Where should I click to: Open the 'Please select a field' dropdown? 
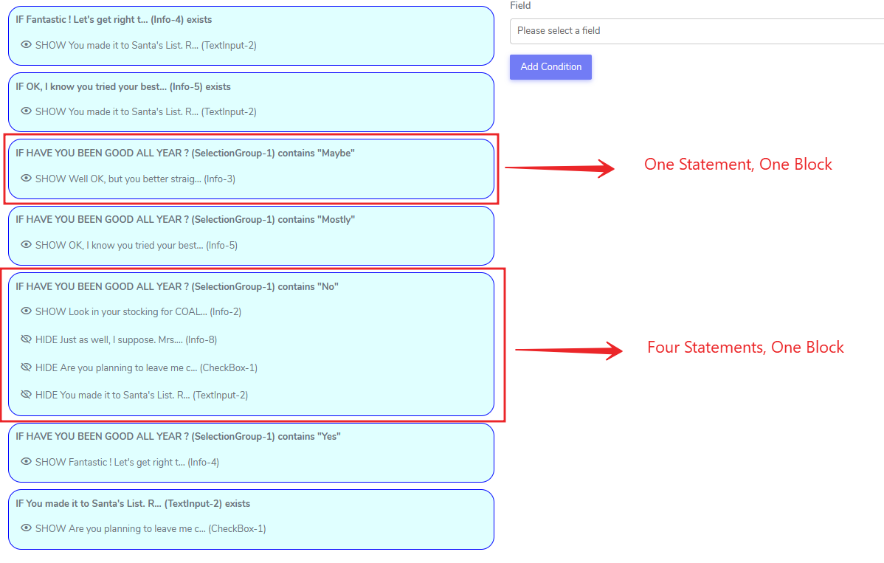[x=696, y=31]
